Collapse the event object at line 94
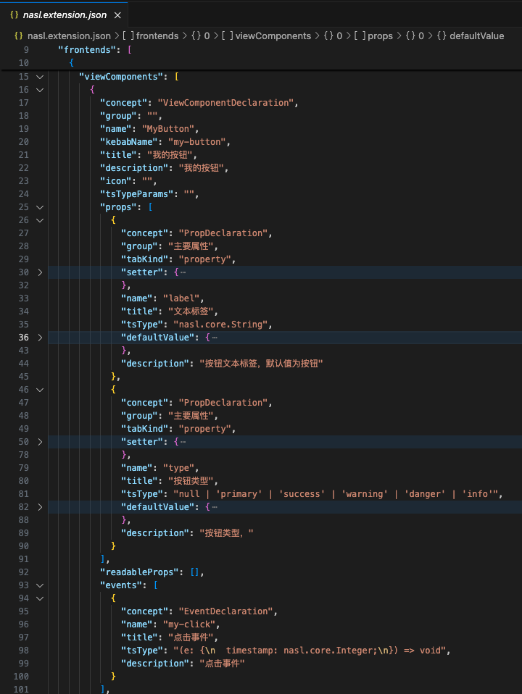Image resolution: width=522 pixels, height=694 pixels. [x=40, y=598]
